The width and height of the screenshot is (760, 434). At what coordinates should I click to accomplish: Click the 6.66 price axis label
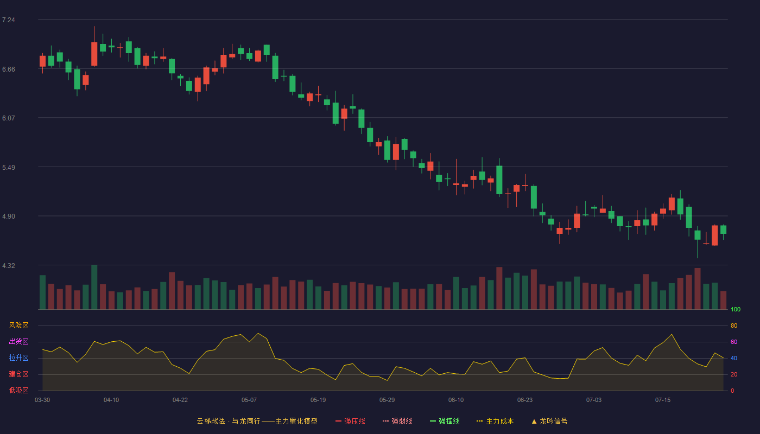(8, 69)
